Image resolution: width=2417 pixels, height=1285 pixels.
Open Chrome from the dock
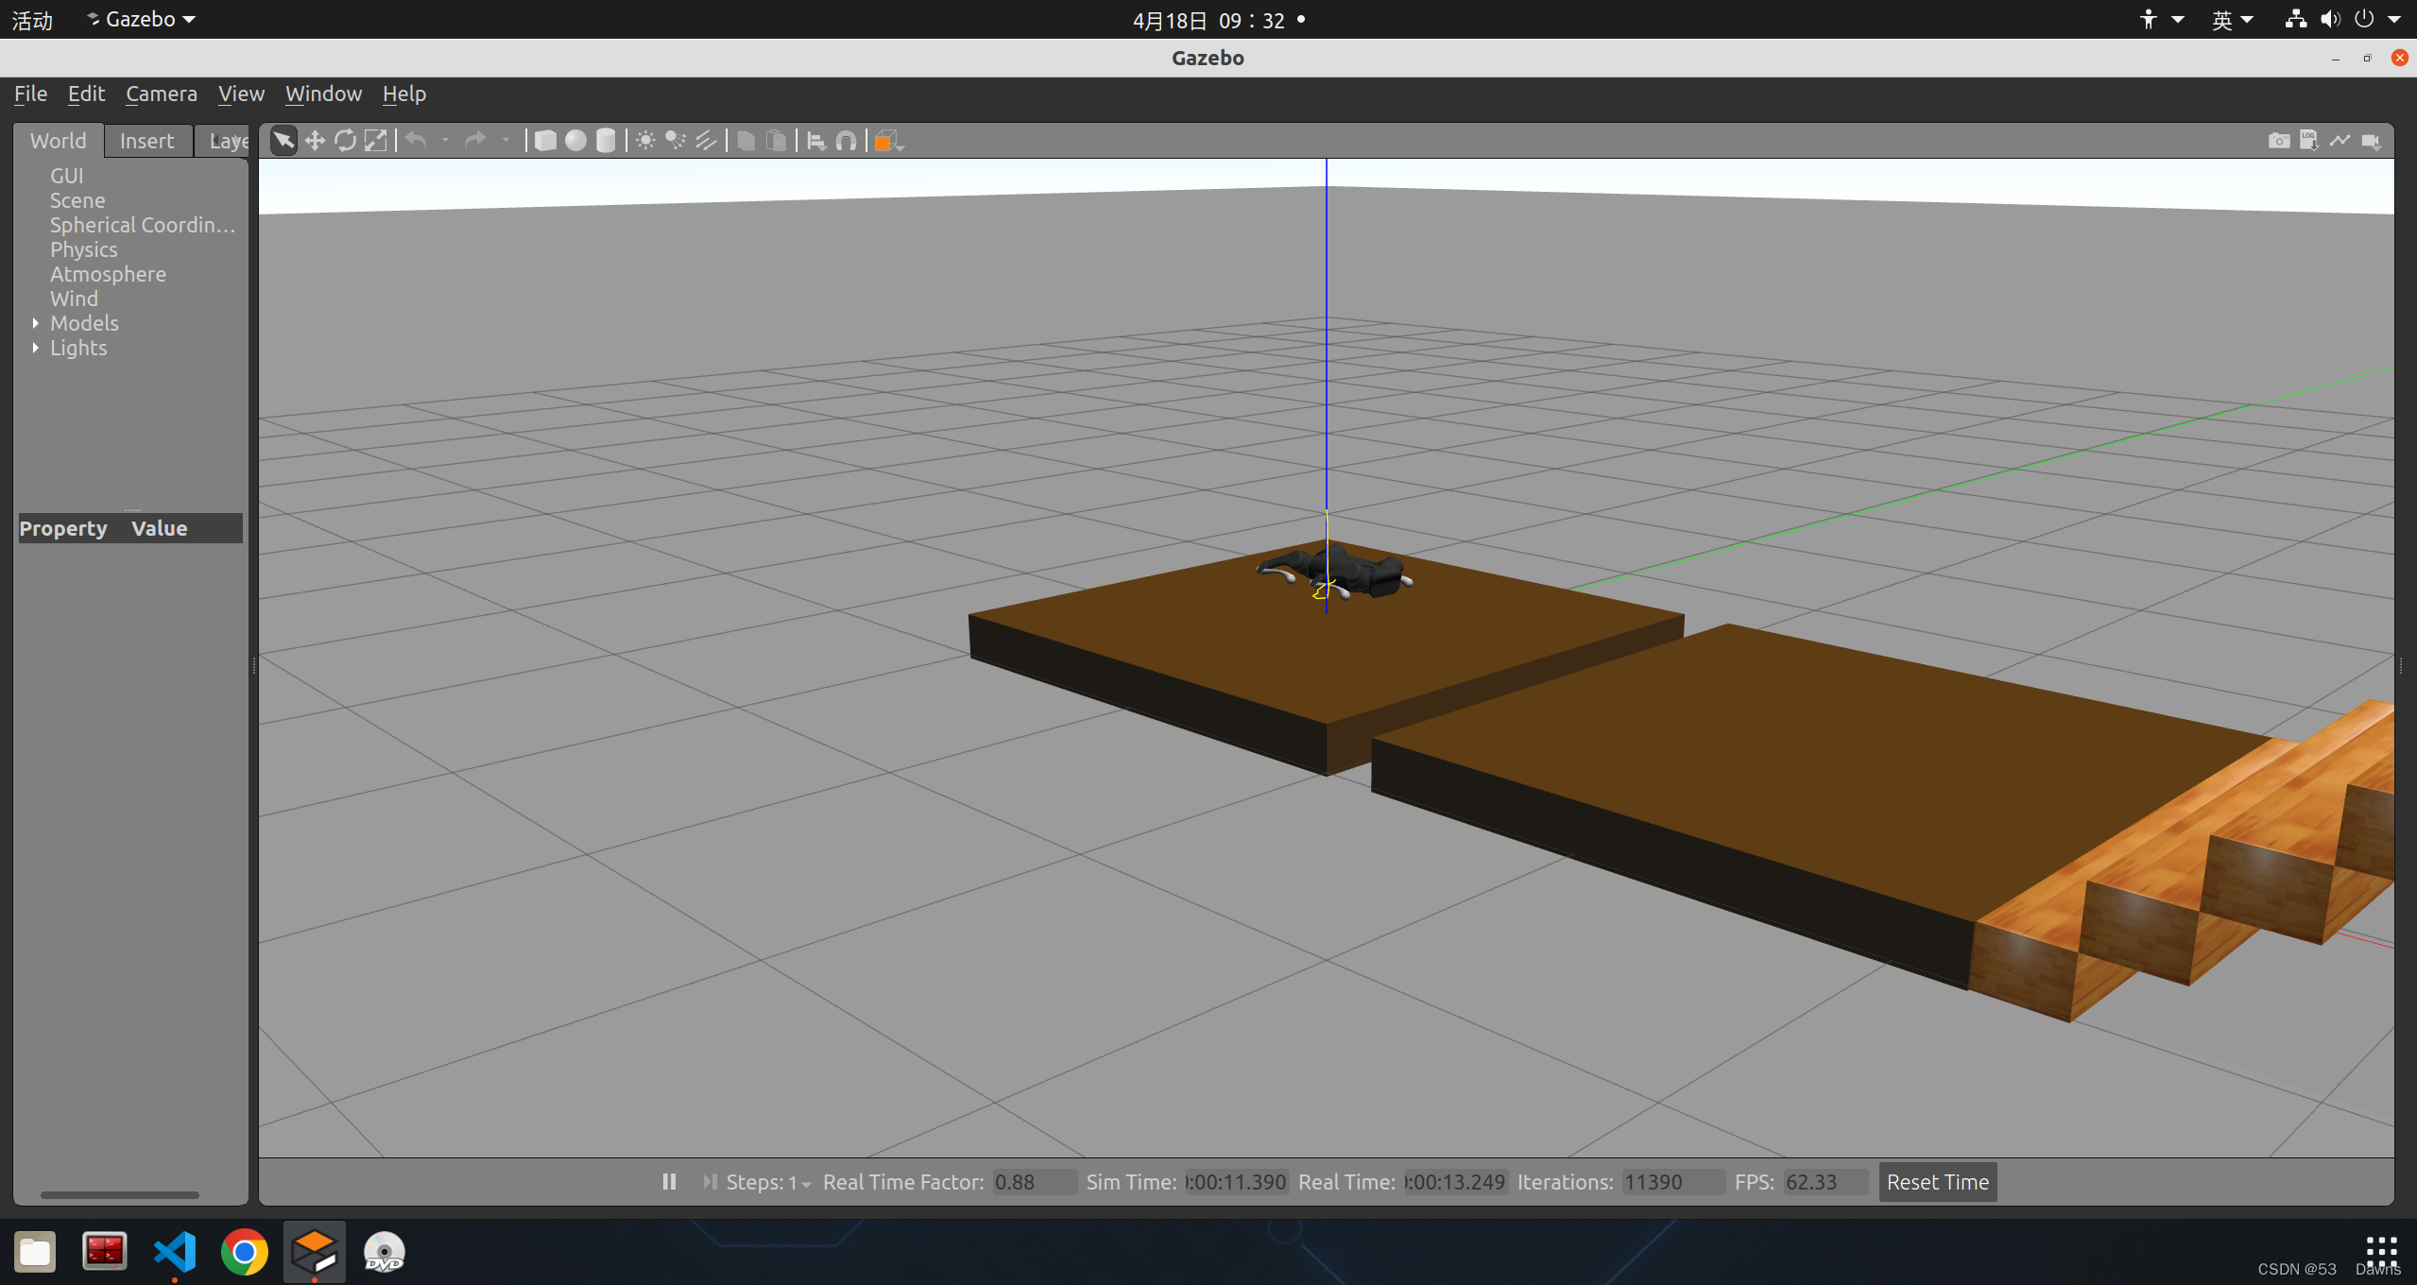(x=244, y=1253)
